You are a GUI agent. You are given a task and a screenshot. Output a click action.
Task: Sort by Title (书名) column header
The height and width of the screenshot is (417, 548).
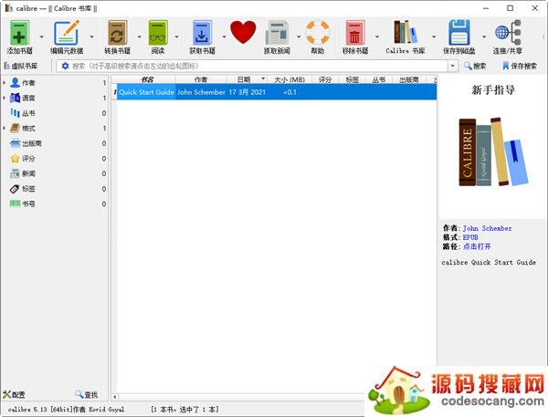point(146,79)
